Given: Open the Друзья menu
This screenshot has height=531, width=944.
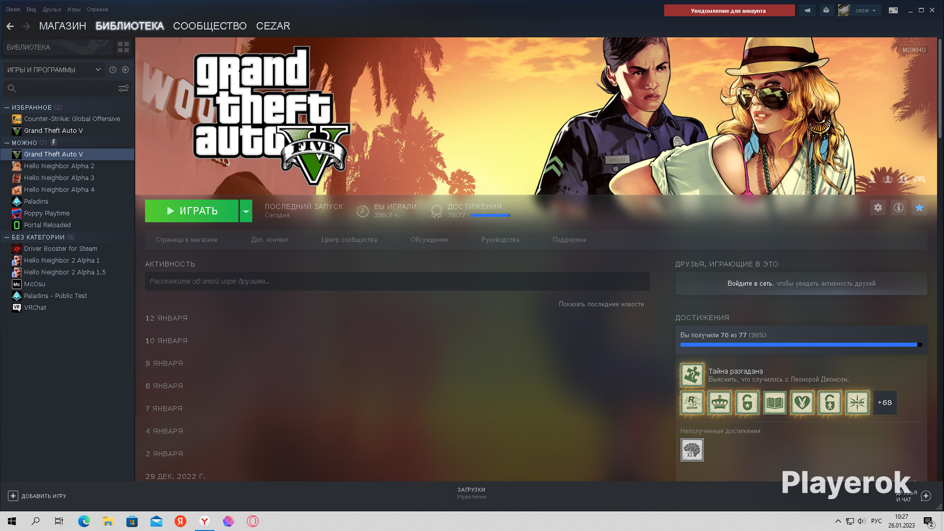Looking at the screenshot, I should coord(52,10).
